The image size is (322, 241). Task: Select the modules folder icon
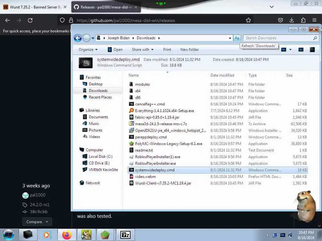[x=131, y=84]
